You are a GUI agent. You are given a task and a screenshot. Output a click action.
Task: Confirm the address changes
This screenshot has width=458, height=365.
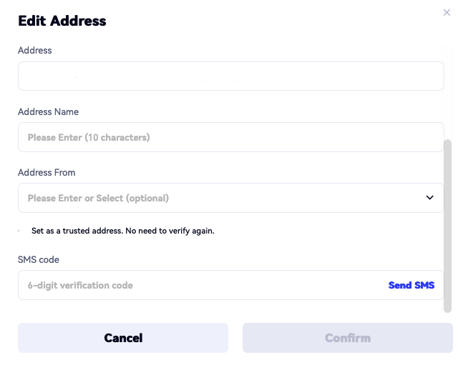[347, 338]
